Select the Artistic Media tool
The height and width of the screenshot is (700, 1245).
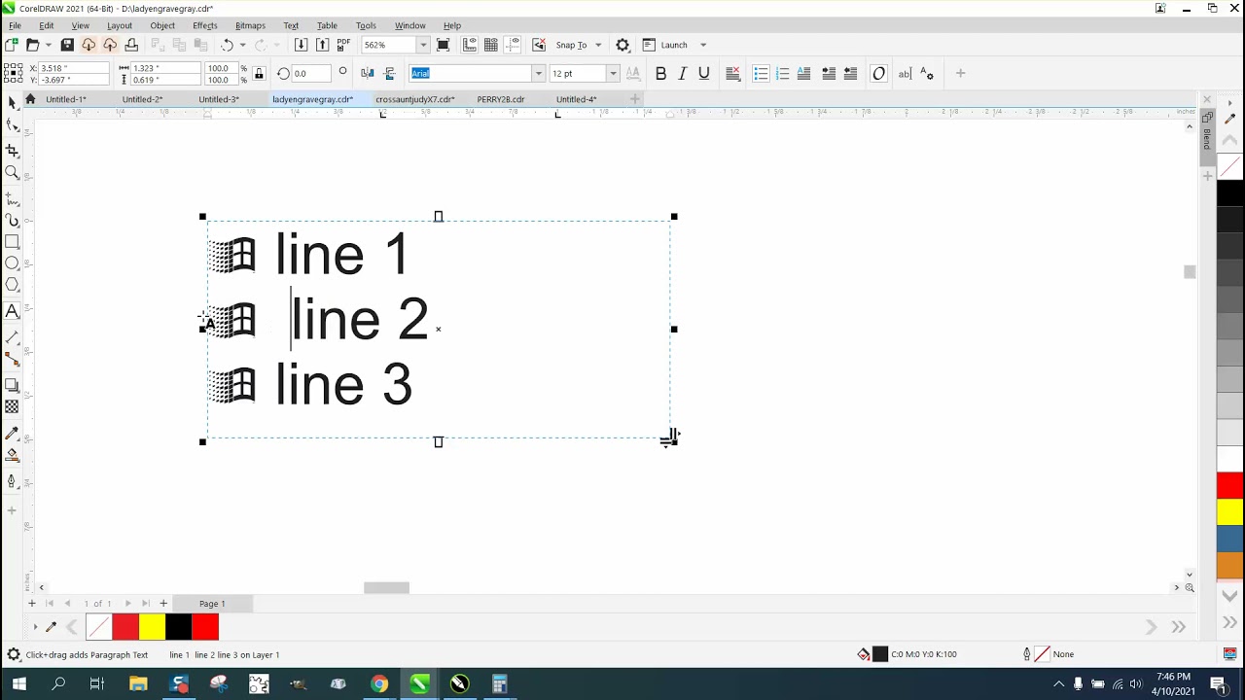(12, 221)
